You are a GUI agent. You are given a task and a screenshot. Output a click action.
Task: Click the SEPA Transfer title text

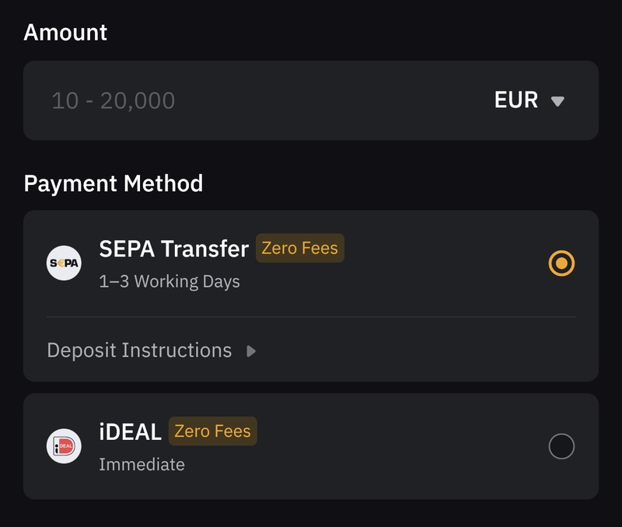[x=173, y=249]
